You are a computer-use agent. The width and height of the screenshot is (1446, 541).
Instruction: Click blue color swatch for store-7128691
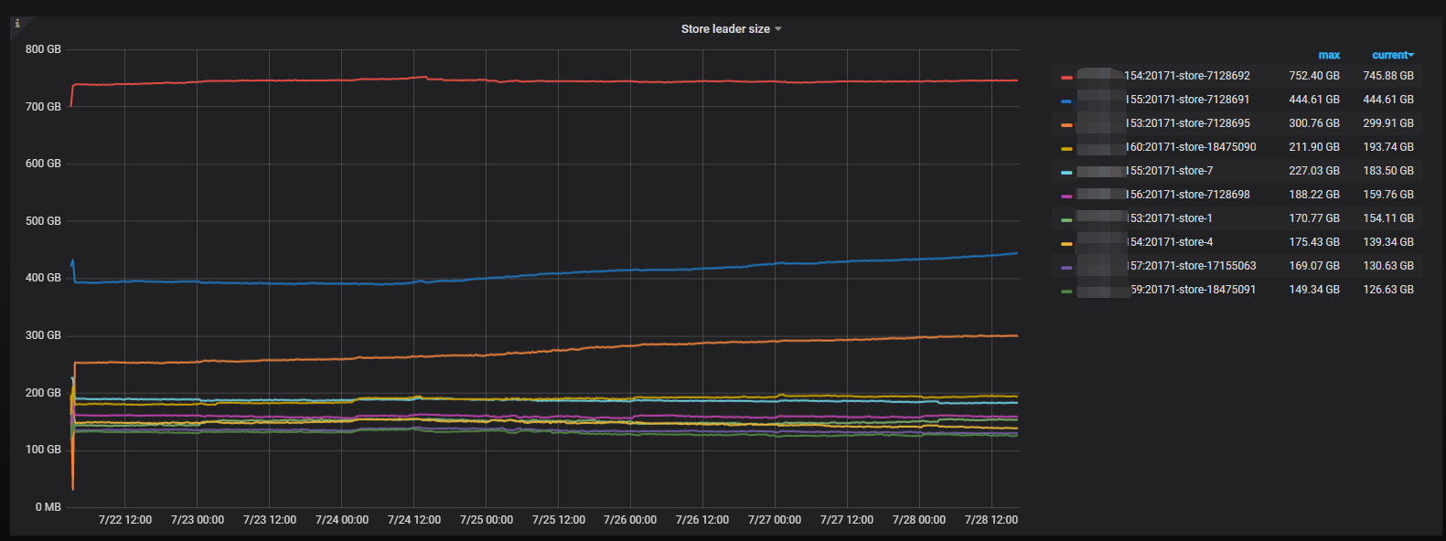[x=1066, y=101]
